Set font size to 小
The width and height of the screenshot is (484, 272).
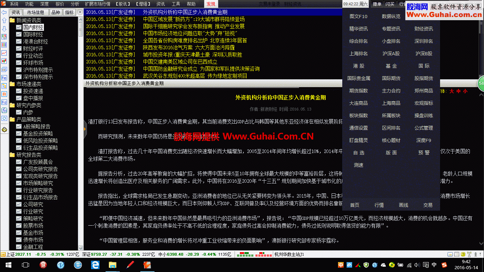[x=465, y=91]
